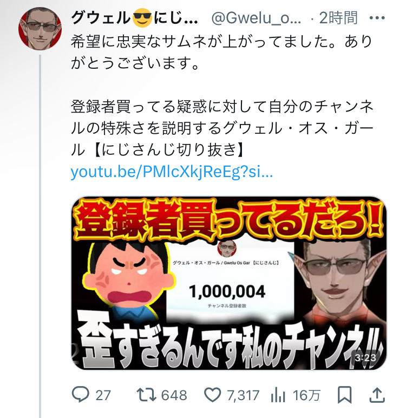Bookmark this post
The width and height of the screenshot is (406, 418).
(344, 395)
